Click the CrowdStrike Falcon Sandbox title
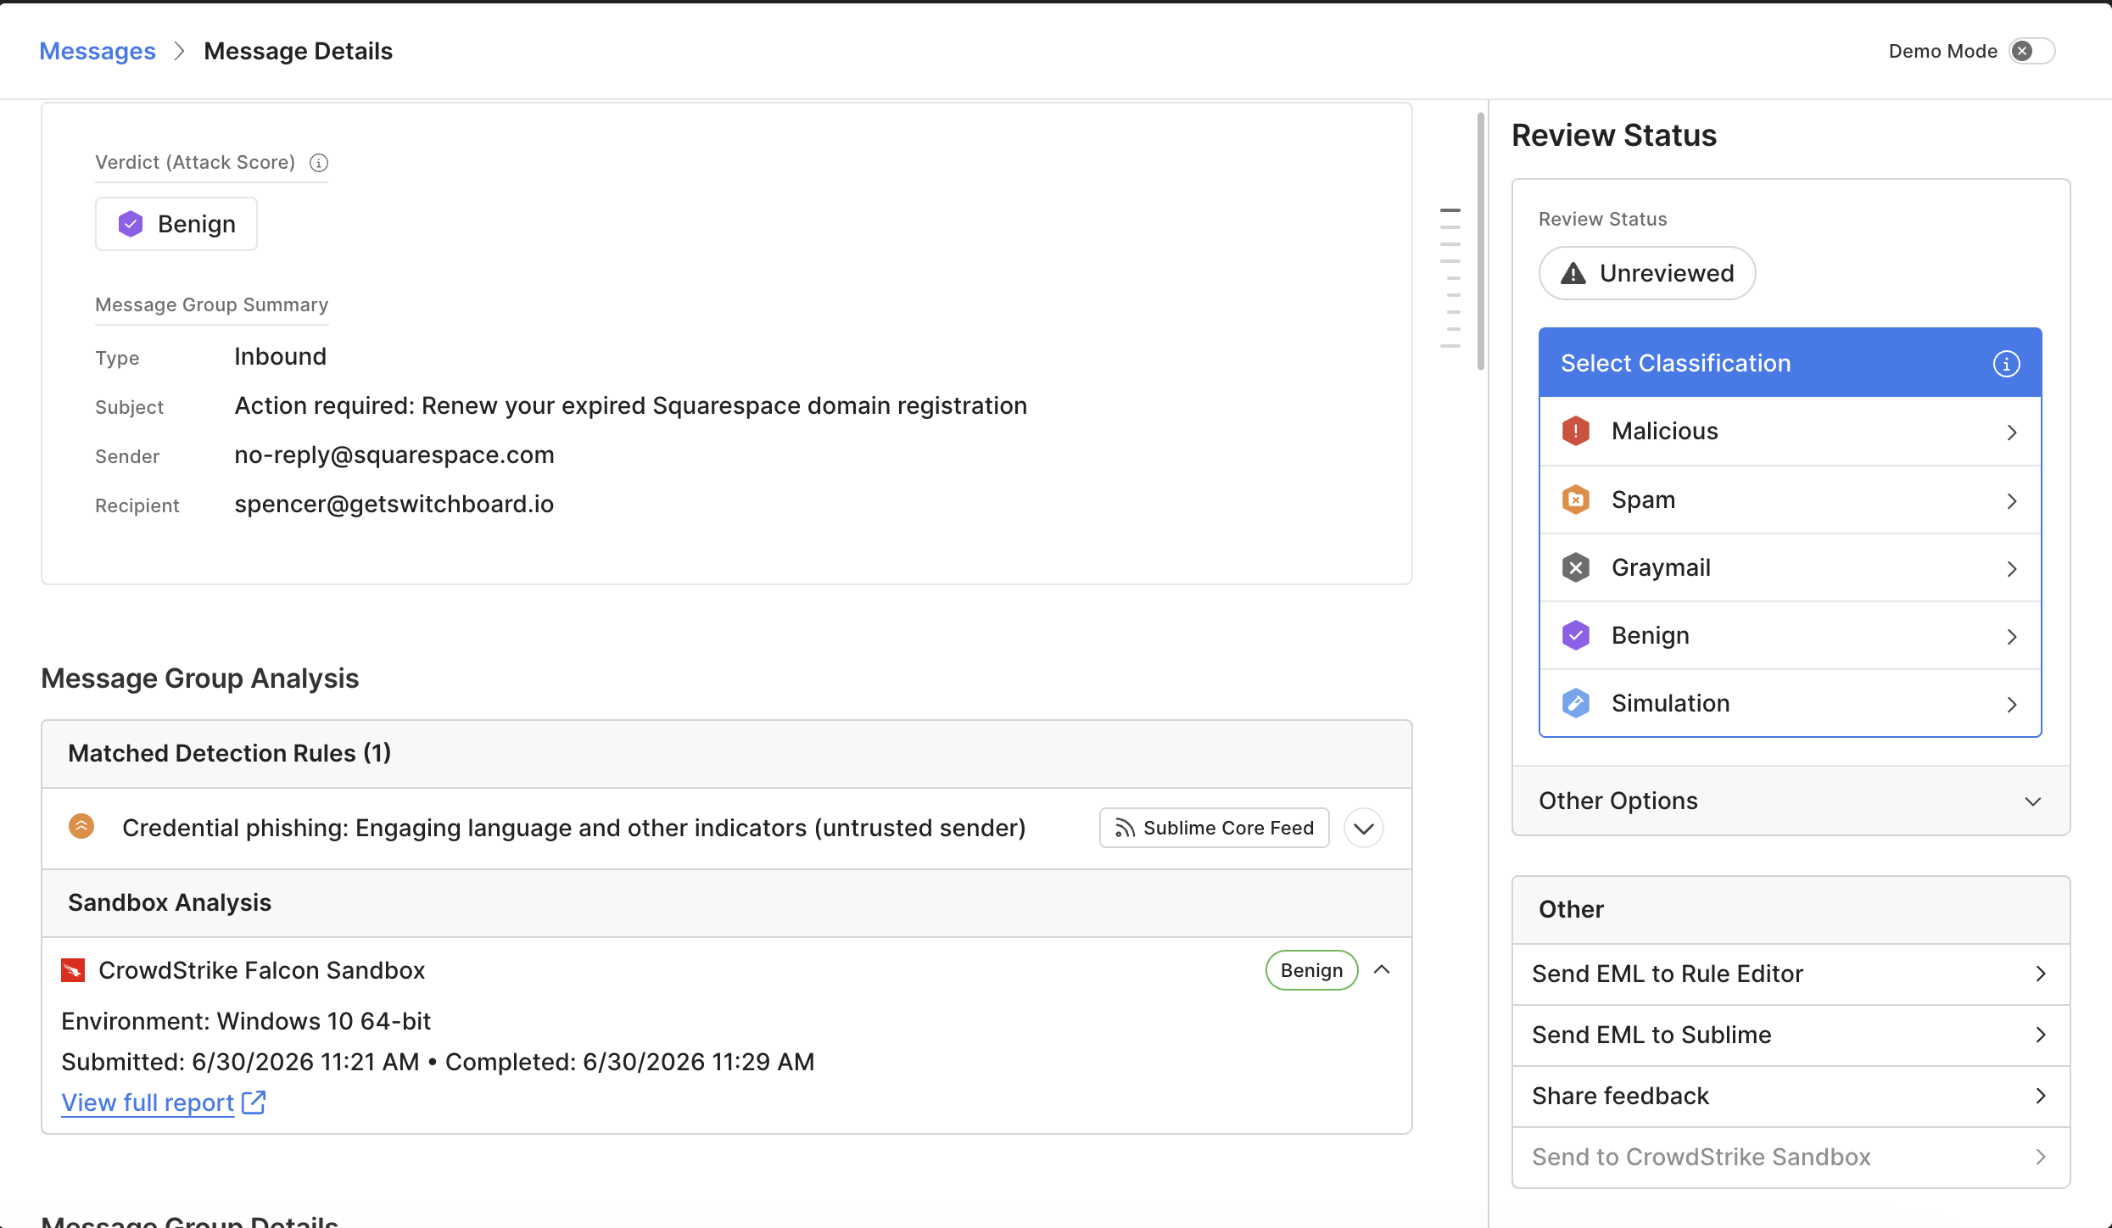This screenshot has height=1228, width=2112. coord(262,970)
